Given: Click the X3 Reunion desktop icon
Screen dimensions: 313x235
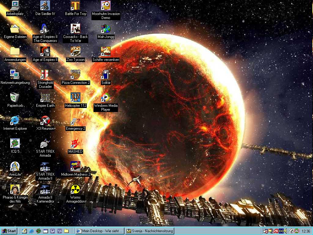Looking at the screenshot, I should 45,121.
